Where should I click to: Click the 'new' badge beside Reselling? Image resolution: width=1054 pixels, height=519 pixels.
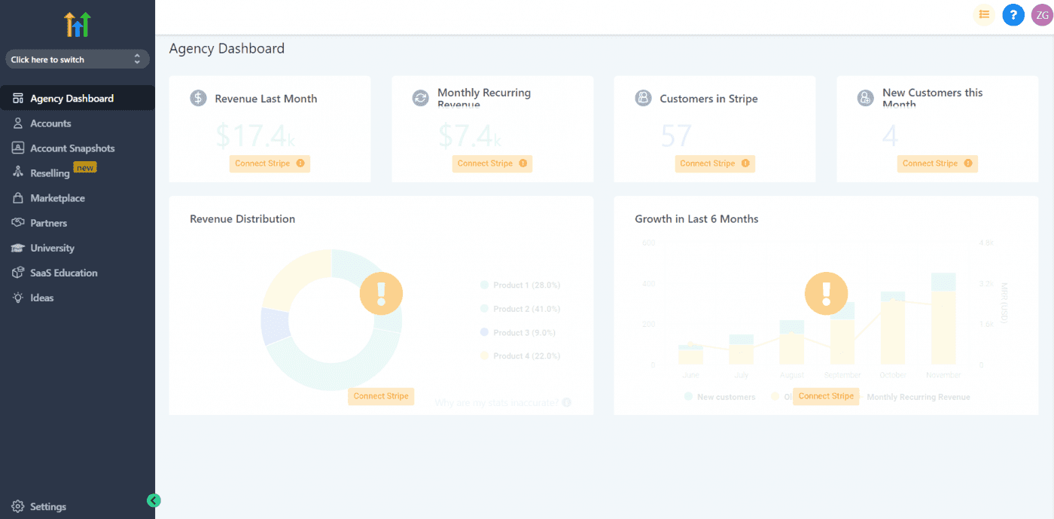click(x=85, y=167)
